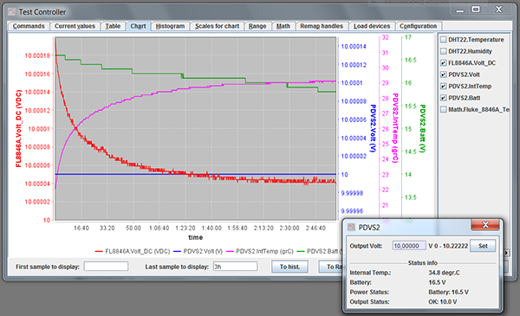The width and height of the screenshot is (520, 316).
Task: Enable the DHT22.Humidity checkbox
Action: point(444,51)
